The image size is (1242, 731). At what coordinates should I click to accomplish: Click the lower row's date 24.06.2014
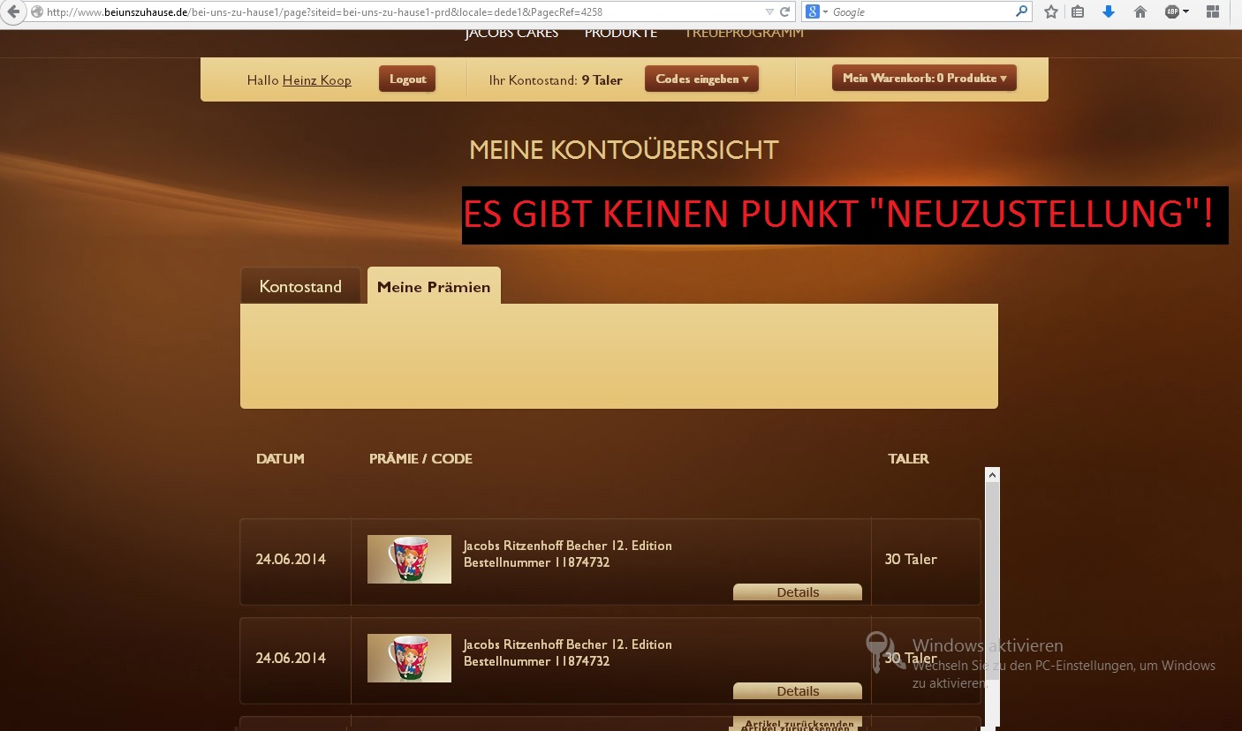tap(291, 659)
